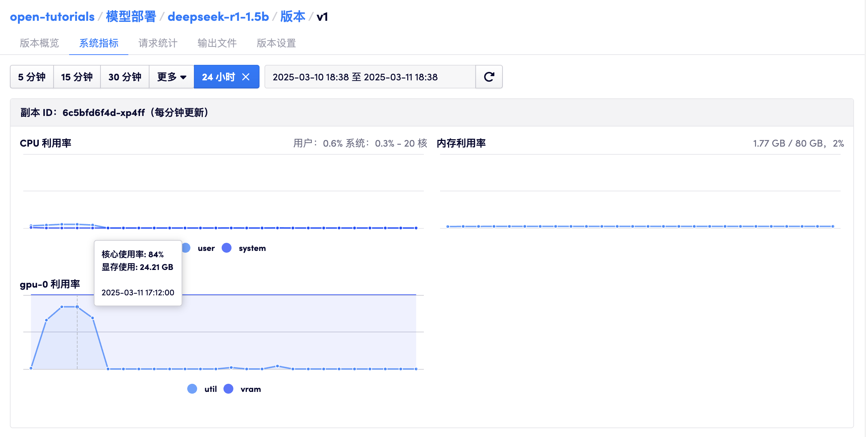Open the 更多 time range dropdown
The image size is (866, 437).
[172, 77]
